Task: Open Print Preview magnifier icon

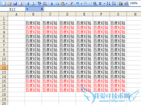Action: 33,4
